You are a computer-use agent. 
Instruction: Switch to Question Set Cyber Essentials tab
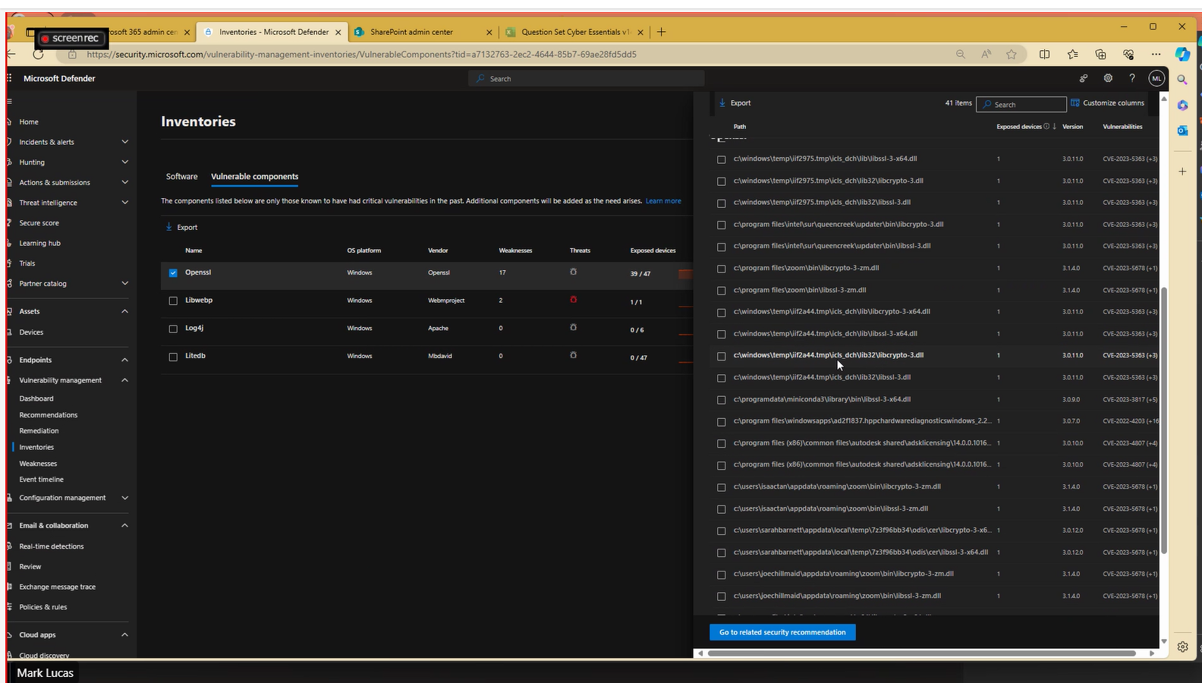coord(574,32)
